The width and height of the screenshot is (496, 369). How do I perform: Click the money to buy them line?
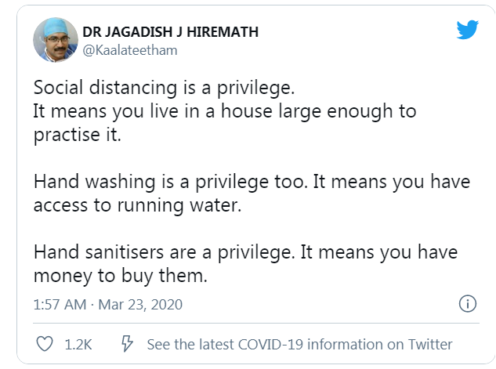121,276
